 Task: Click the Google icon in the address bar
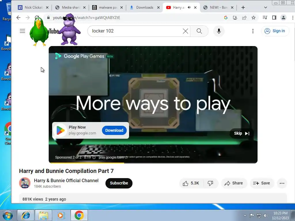tap(226, 18)
